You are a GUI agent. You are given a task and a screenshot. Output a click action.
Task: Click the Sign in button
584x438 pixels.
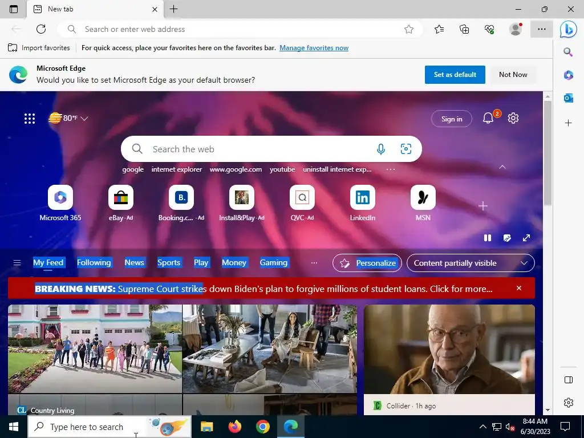click(x=452, y=119)
